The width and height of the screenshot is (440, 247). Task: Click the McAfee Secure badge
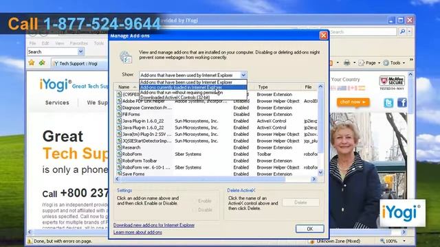click(392, 82)
